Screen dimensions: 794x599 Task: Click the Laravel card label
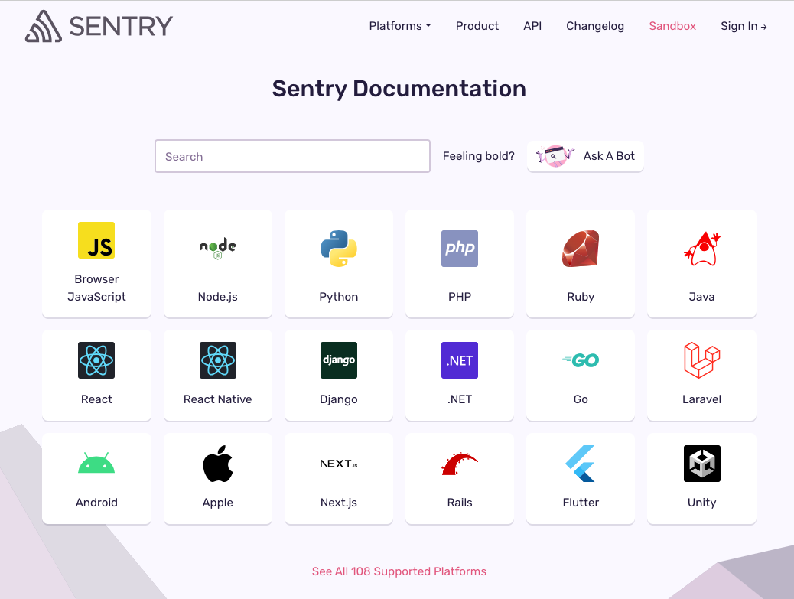702,399
